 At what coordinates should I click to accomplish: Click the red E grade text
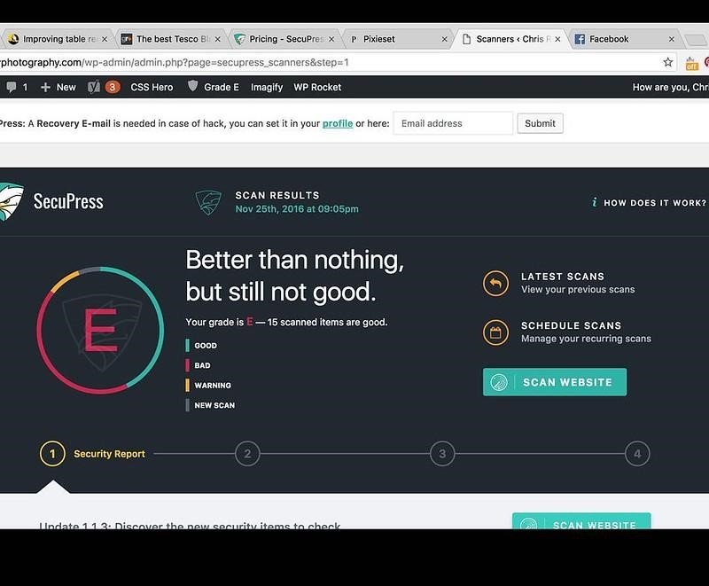[101, 330]
